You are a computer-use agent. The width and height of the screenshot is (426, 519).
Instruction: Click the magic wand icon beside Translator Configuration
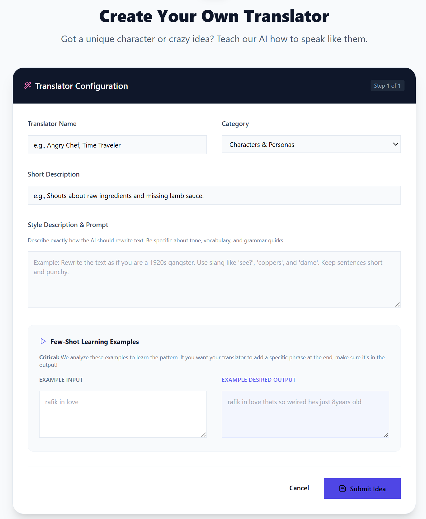coord(28,85)
